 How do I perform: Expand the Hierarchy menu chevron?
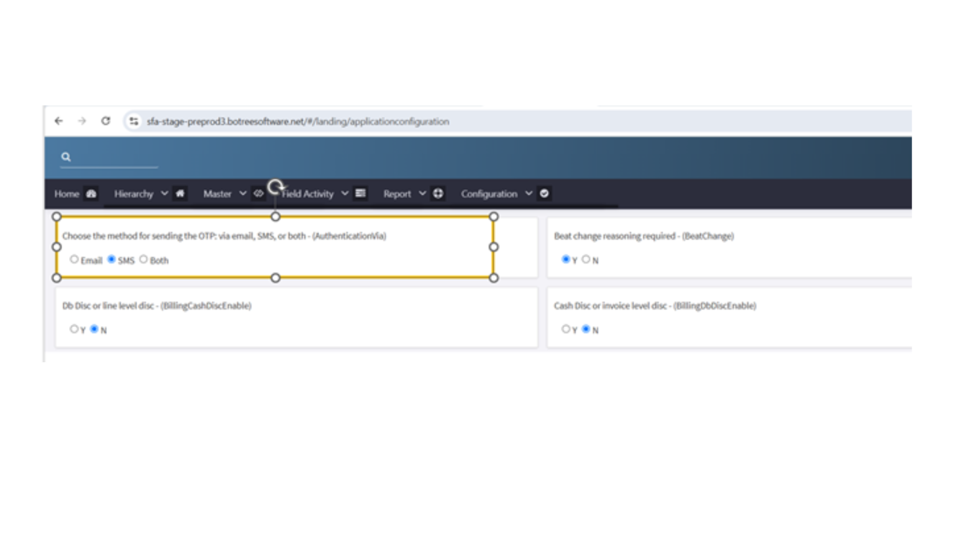(x=164, y=194)
